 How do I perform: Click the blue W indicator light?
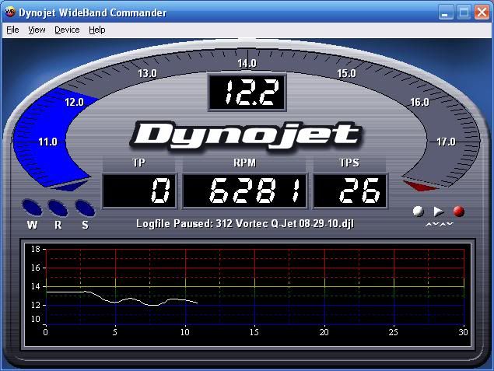pos(32,208)
